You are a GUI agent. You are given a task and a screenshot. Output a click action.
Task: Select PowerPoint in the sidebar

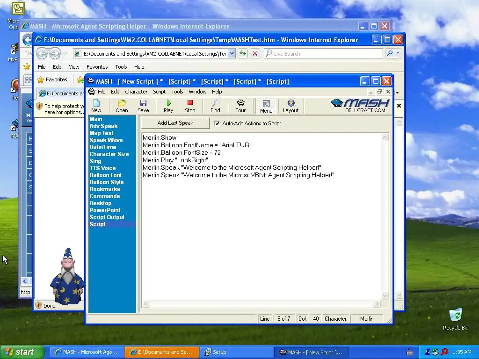(x=104, y=210)
